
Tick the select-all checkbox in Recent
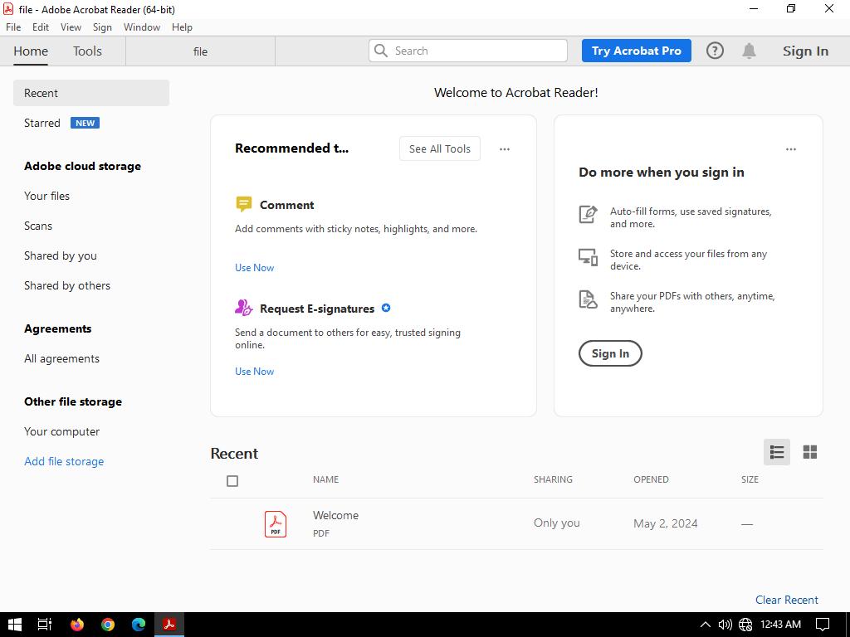(232, 481)
